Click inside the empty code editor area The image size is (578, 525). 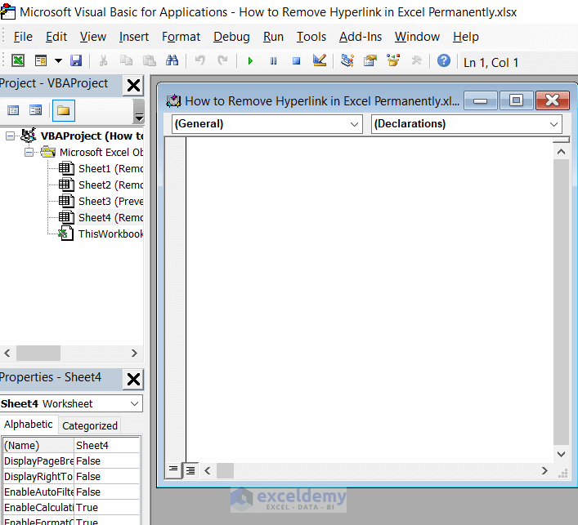coord(370,300)
